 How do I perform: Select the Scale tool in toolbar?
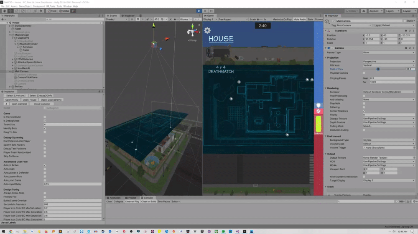(23, 11)
